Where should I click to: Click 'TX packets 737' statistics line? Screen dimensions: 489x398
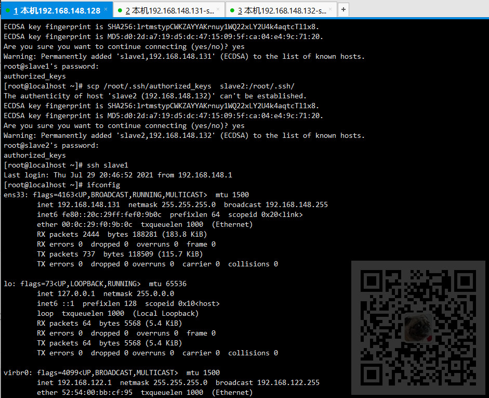click(x=120, y=254)
